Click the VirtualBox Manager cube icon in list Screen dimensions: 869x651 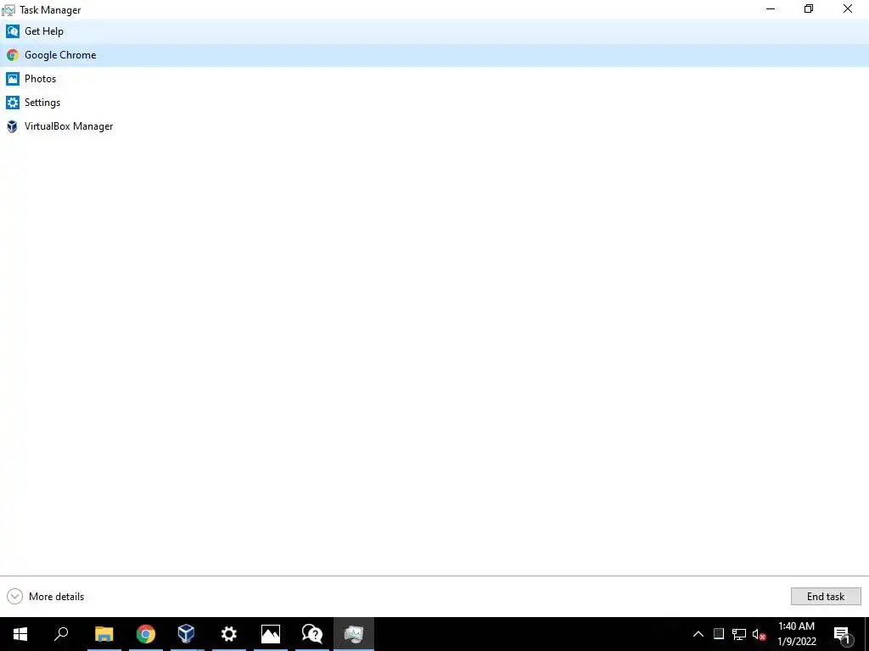click(12, 126)
